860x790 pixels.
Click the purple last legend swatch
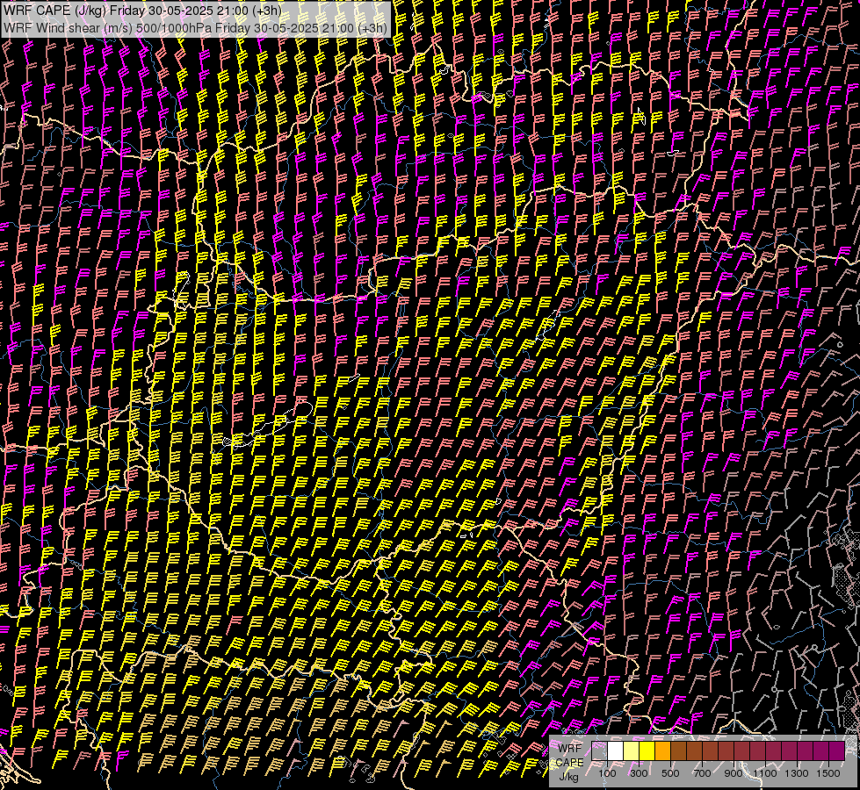tap(837, 750)
